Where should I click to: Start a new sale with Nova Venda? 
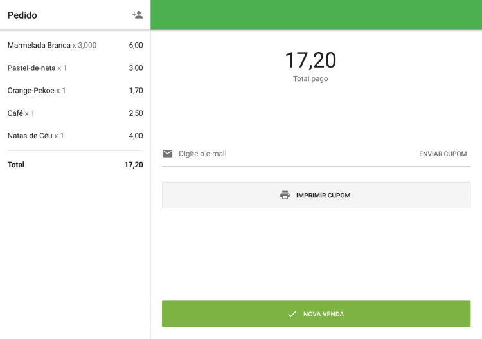[316, 314]
